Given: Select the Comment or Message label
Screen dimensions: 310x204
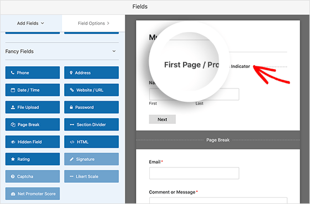Looking at the screenshot, I should [x=172, y=192].
